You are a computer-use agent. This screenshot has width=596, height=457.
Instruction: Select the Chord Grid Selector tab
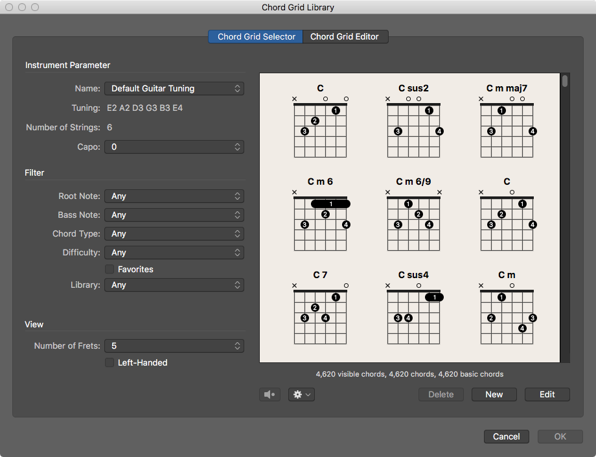point(255,36)
